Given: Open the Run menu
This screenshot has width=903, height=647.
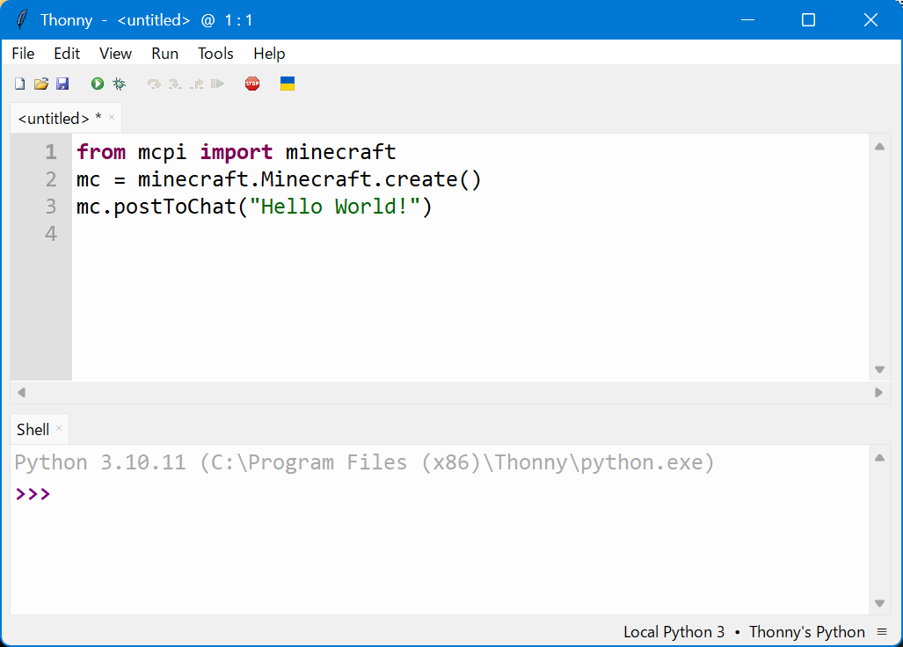Looking at the screenshot, I should [164, 54].
